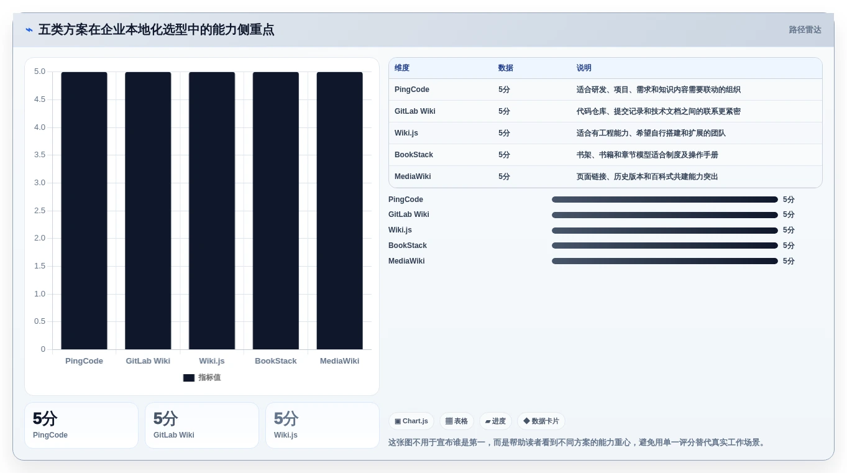Select the 说明 column header
Image resolution: width=847 pixels, height=473 pixels.
point(584,68)
